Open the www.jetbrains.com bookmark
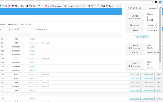This screenshot has width=163, height=102. pos(72,6)
